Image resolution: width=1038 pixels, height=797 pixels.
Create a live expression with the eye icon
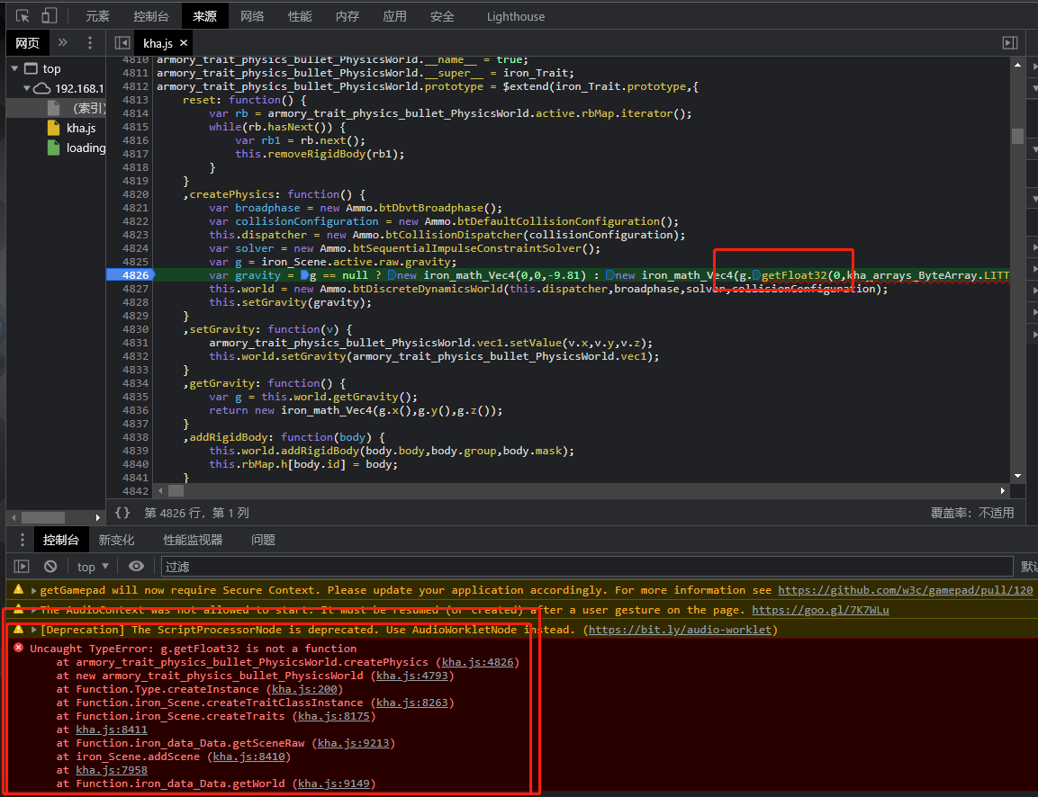[135, 566]
